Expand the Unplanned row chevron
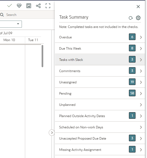 (x=141, y=105)
